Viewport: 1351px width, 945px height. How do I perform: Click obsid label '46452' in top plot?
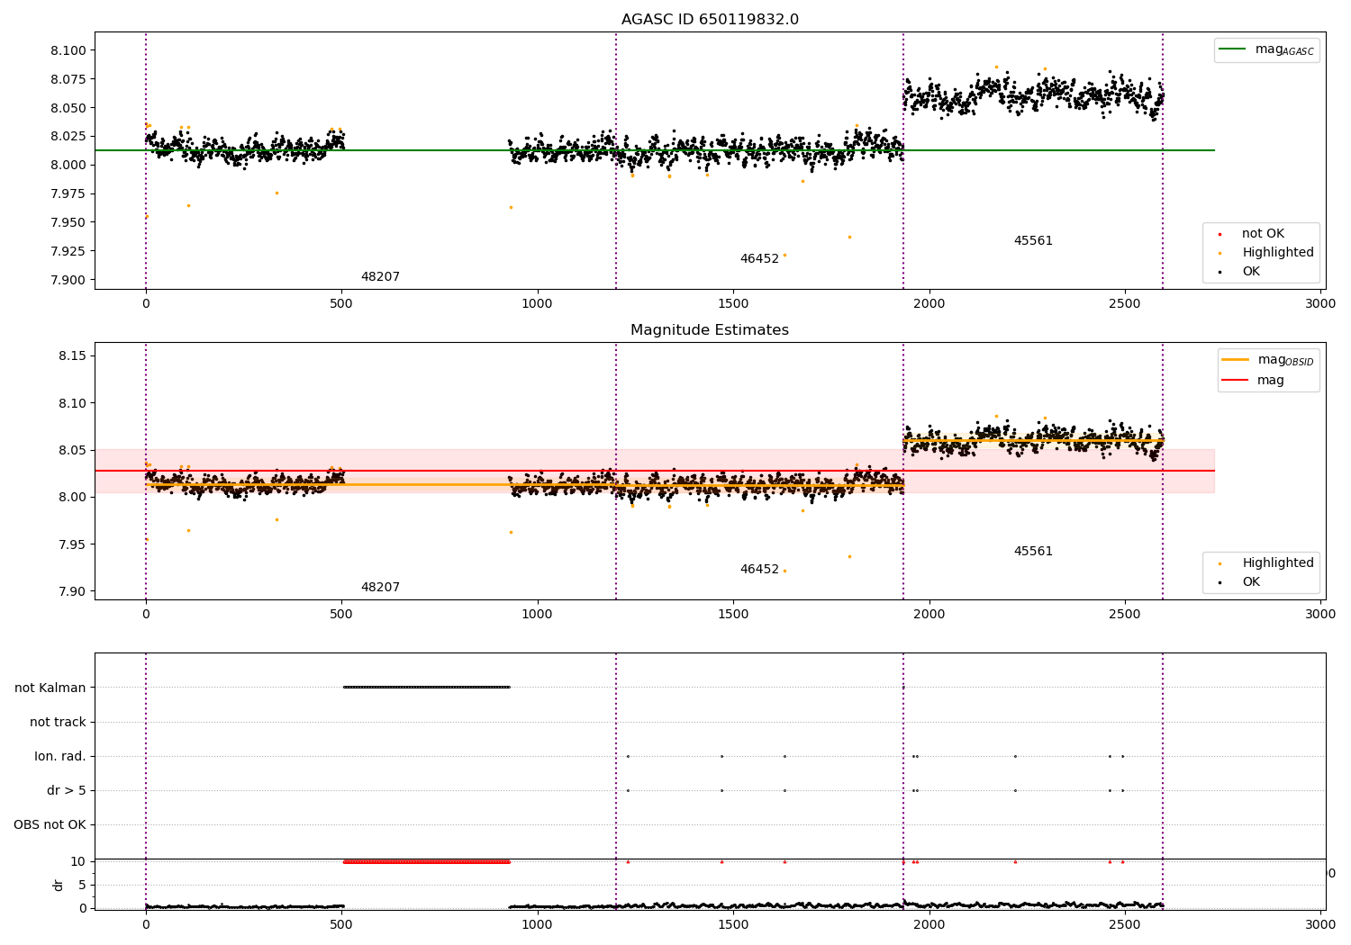point(759,259)
